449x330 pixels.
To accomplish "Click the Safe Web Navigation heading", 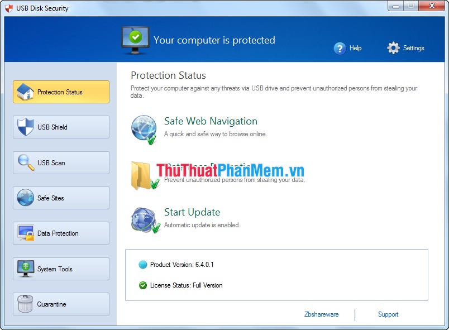I will coord(211,121).
